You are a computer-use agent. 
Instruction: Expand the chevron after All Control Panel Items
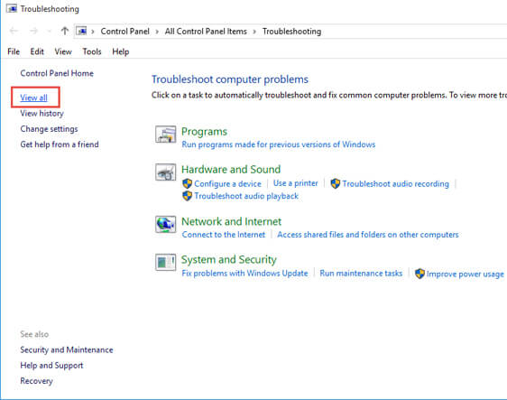(254, 32)
